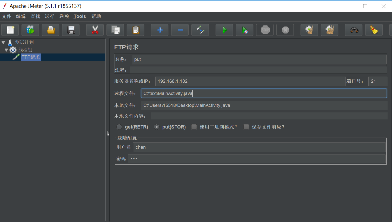Maximize the JMeter window
392x222 pixels.
click(x=365, y=6)
